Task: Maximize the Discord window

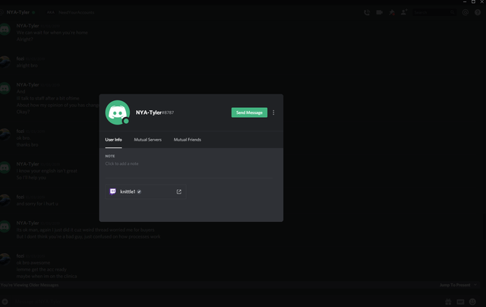Action: point(473,2)
